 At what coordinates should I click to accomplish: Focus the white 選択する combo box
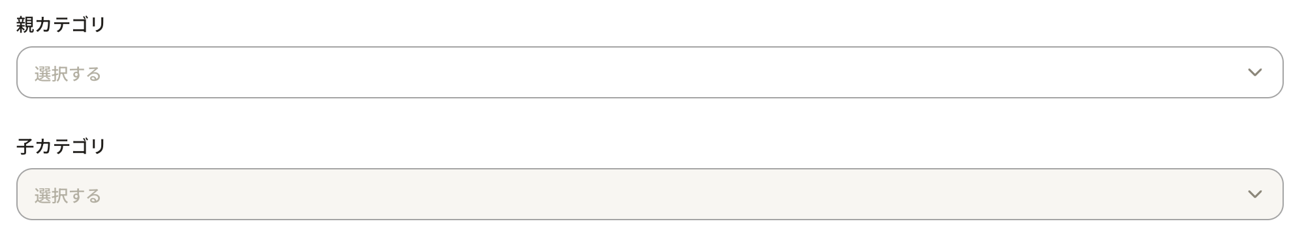(x=650, y=72)
